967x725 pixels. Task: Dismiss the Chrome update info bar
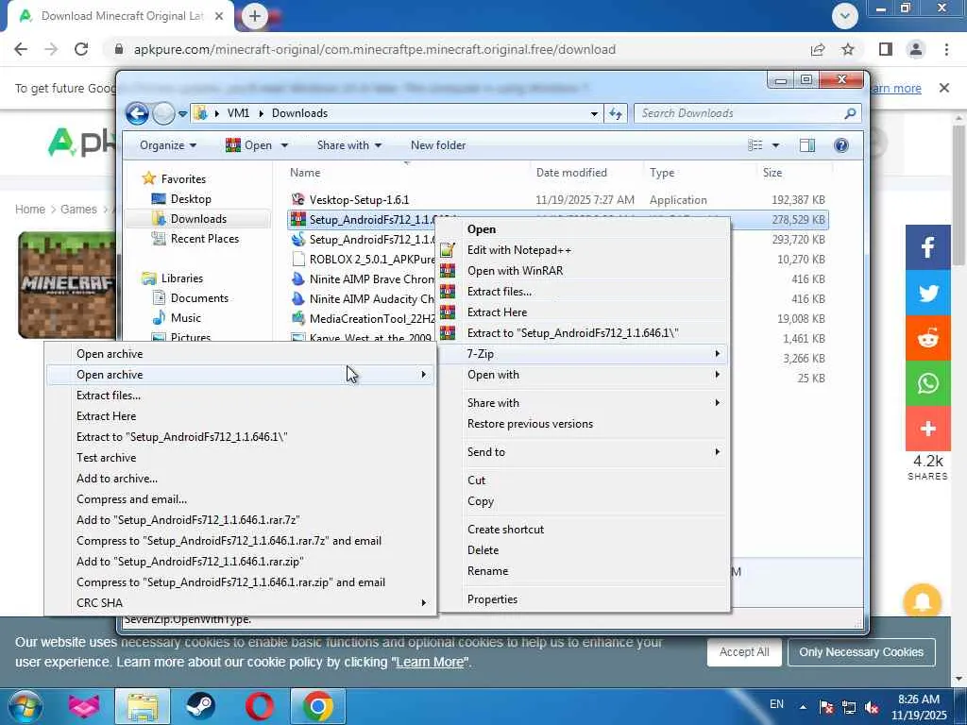pos(943,88)
